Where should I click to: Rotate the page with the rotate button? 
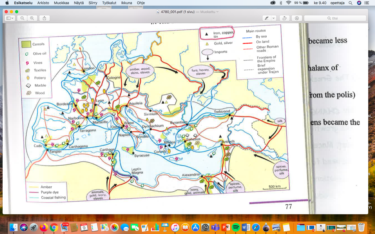(x=284, y=18)
